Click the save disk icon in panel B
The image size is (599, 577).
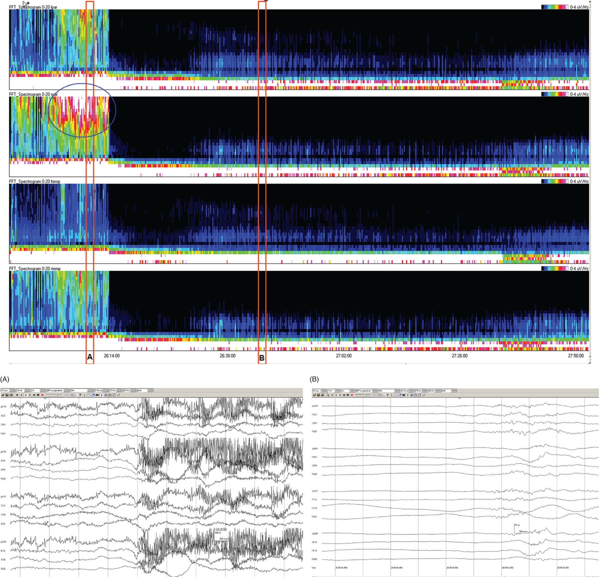318,395
